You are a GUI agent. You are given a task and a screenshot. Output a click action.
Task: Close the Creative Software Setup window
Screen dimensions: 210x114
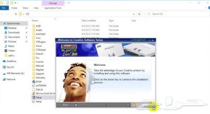point(153,40)
